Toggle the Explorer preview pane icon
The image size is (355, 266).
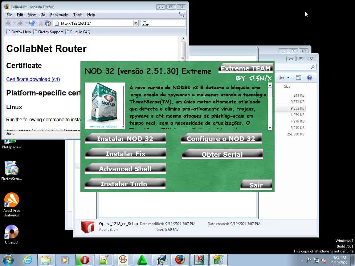pos(298,78)
